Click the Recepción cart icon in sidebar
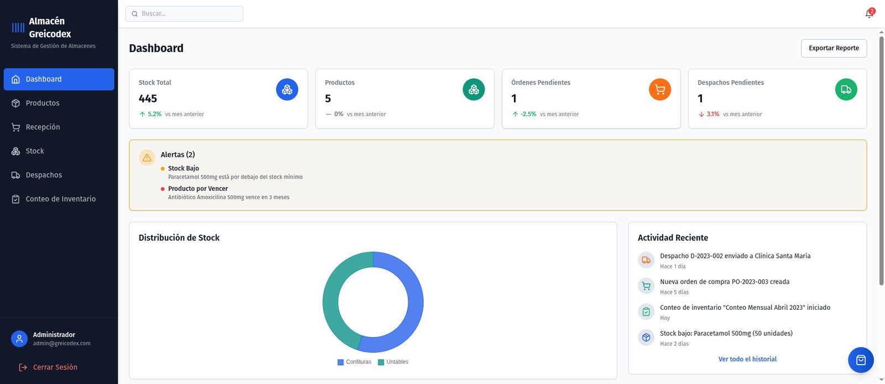The image size is (885, 384). pyautogui.click(x=16, y=127)
